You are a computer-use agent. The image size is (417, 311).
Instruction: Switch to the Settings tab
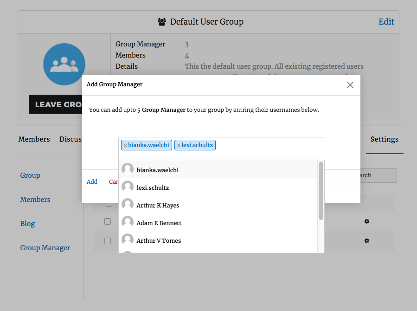click(x=384, y=139)
